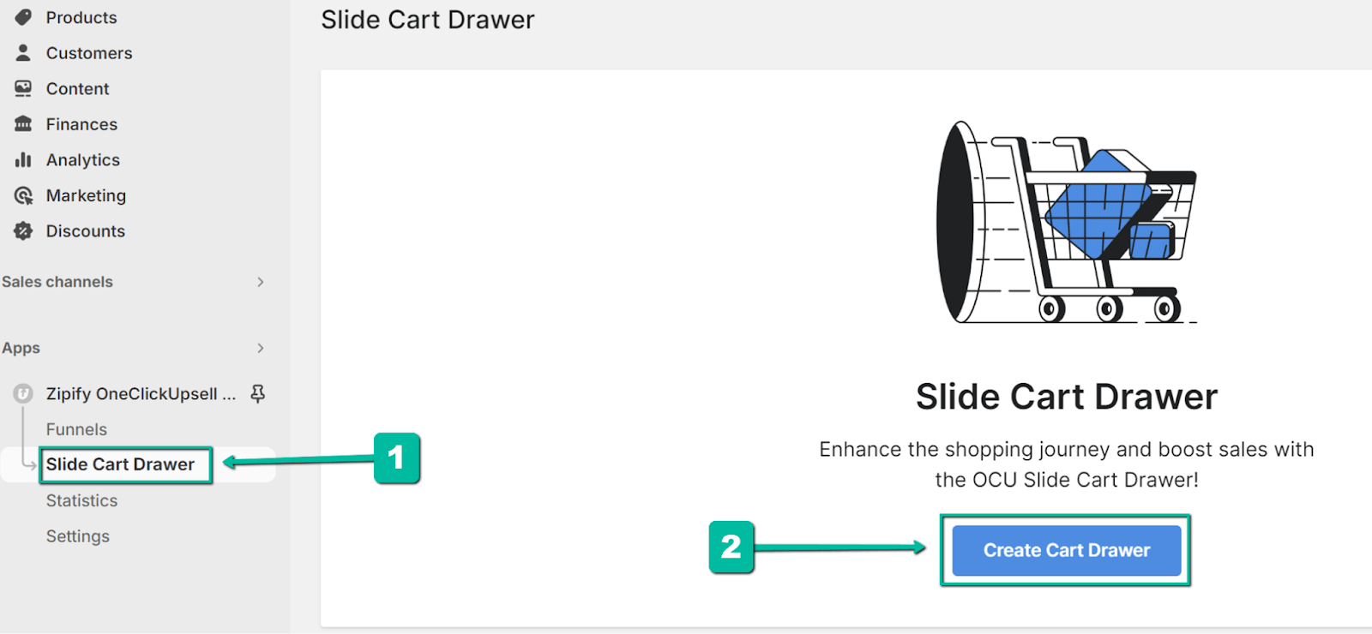The width and height of the screenshot is (1372, 634).
Task: Expand the Sales channels section
Action: click(260, 281)
